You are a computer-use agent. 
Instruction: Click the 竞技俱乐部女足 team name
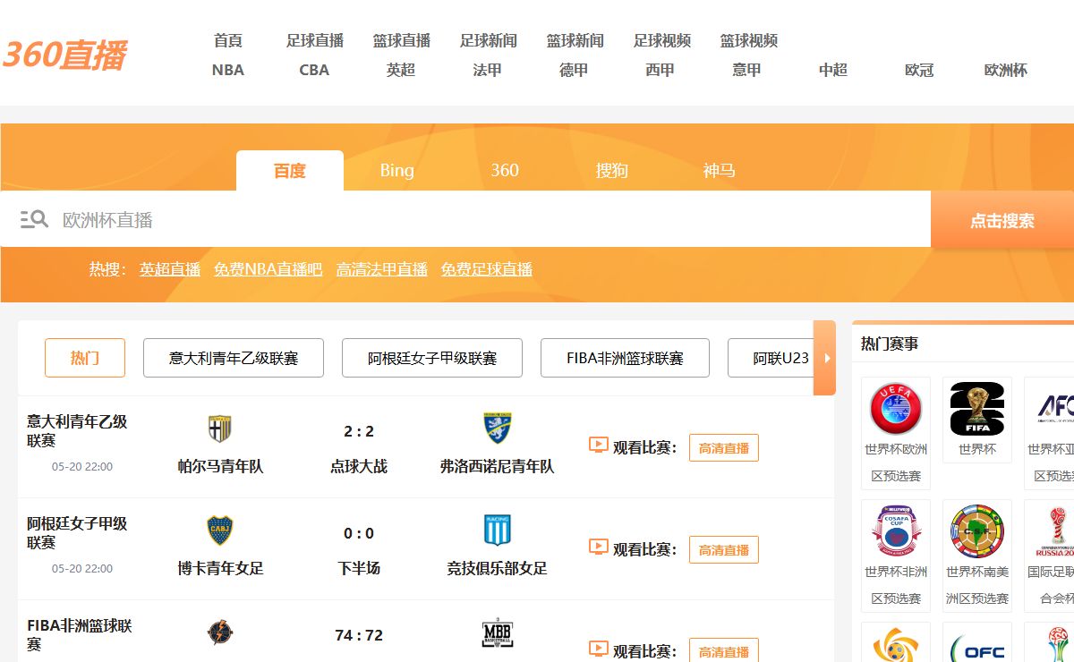click(497, 568)
